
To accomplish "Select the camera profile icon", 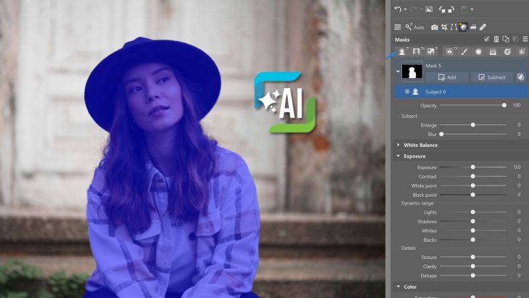I will [x=434, y=27].
